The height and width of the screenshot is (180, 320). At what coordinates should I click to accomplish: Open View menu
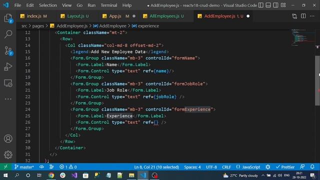tap(66, 5)
